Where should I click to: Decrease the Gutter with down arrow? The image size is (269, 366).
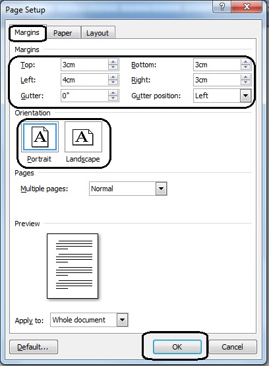pos(113,98)
